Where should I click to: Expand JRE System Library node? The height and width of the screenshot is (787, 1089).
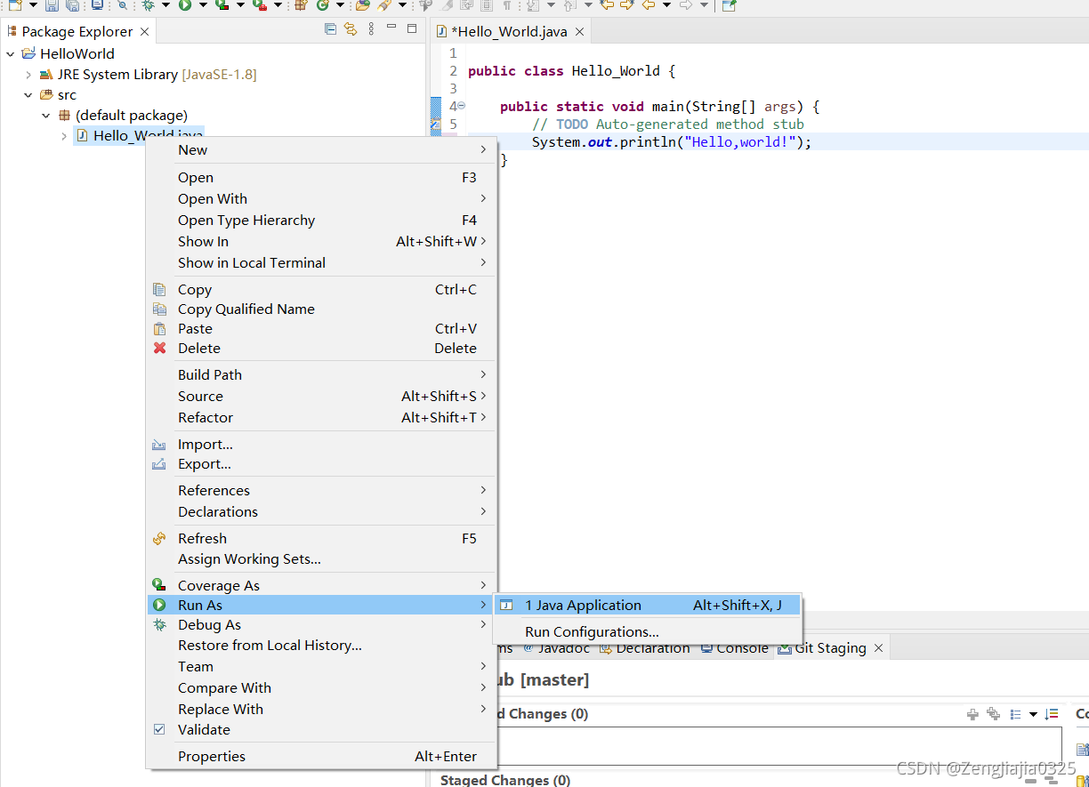[28, 75]
